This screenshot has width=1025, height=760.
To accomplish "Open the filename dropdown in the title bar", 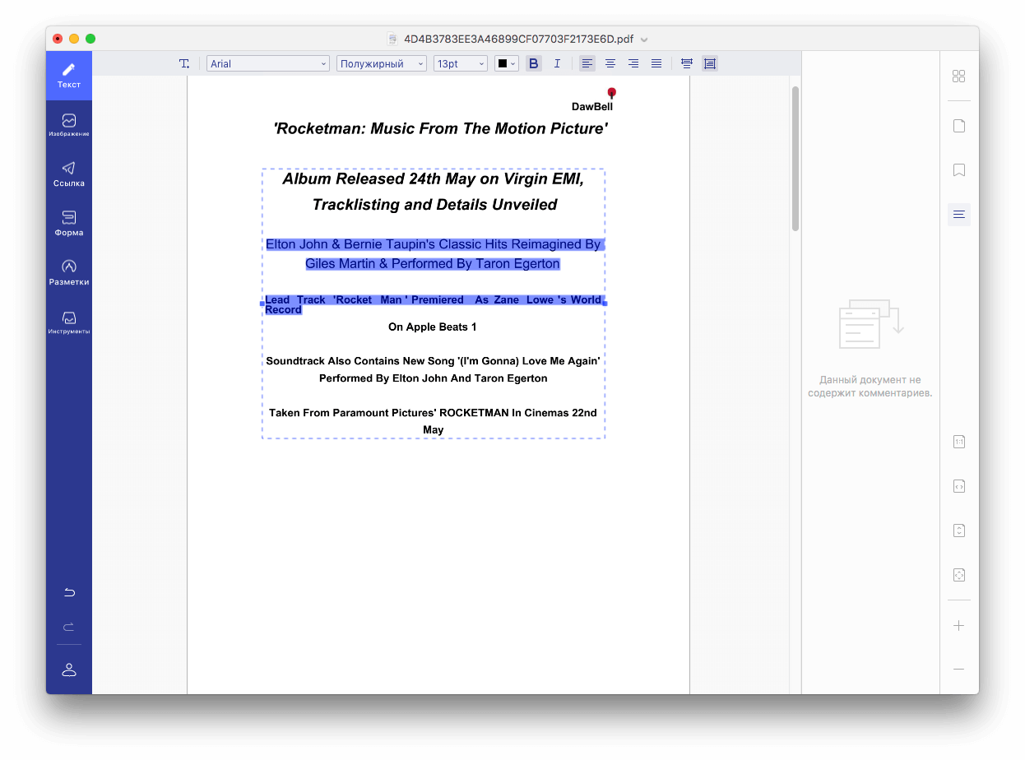I will tap(644, 39).
